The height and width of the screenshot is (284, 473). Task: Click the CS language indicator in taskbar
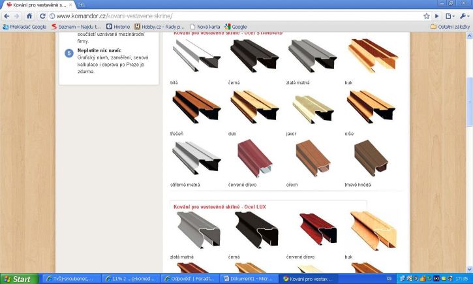(x=389, y=279)
